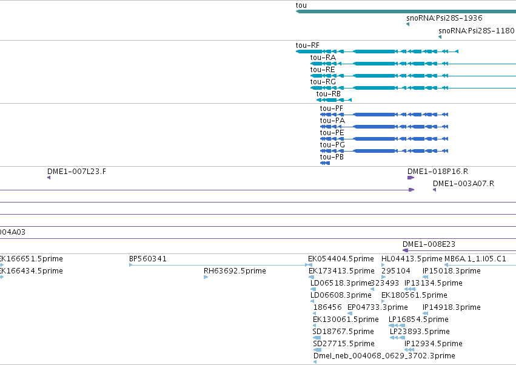This screenshot has width=516, height=365.
Task: Select the tou gene bar
Action: click(406, 12)
